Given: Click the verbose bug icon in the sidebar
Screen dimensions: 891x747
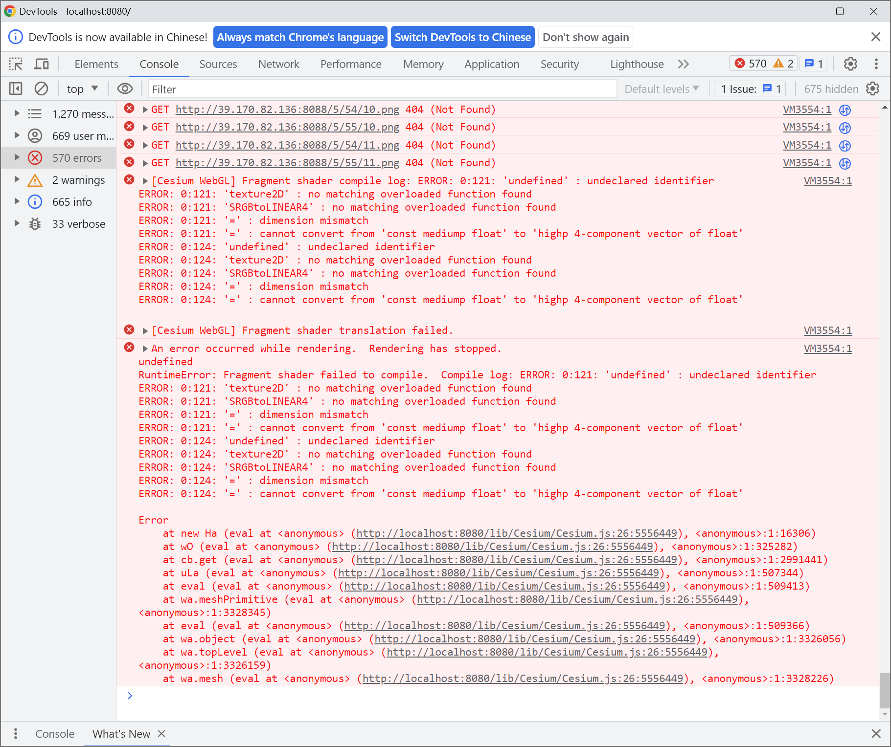Looking at the screenshot, I should click(35, 224).
